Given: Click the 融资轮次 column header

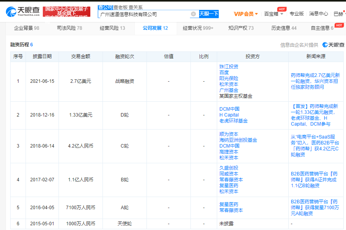Looking at the screenshot, I should pos(124,57).
